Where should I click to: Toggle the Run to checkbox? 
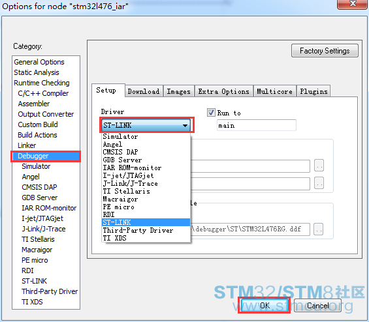211,113
